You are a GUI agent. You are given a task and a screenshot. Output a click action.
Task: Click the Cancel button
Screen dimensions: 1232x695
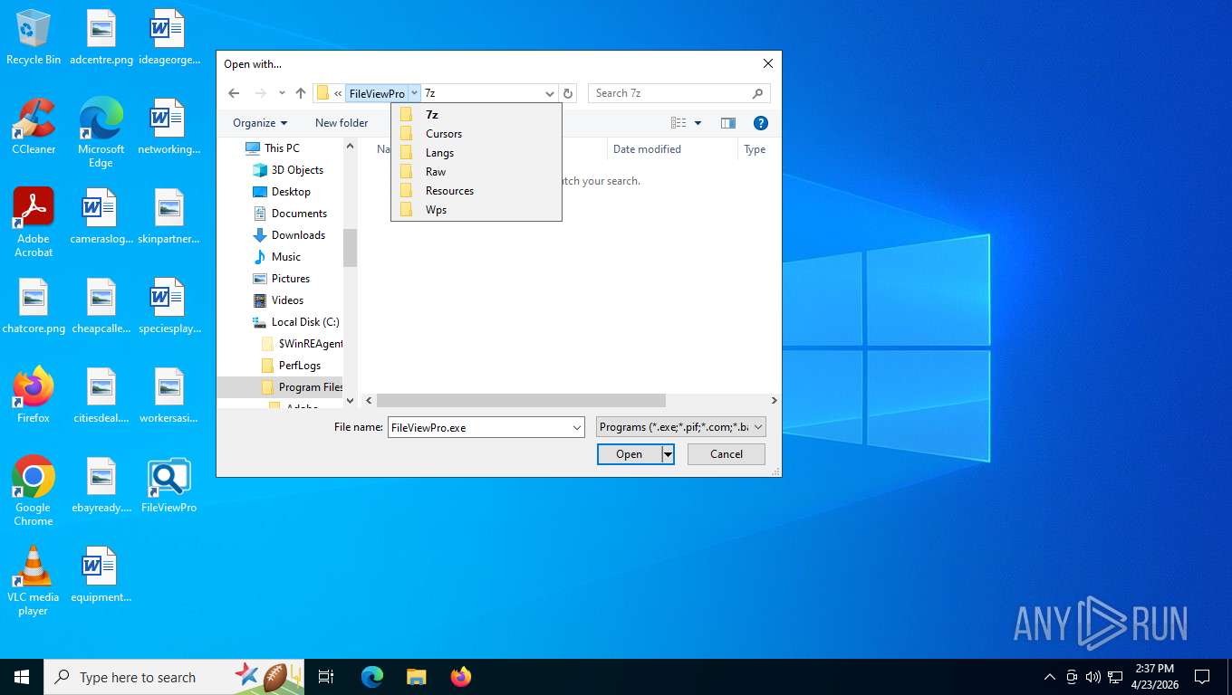point(727,454)
